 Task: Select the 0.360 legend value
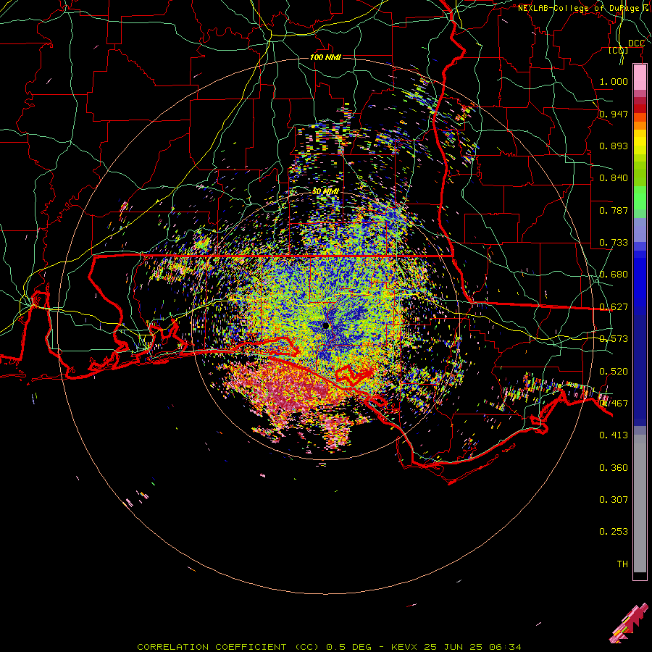[x=614, y=468]
